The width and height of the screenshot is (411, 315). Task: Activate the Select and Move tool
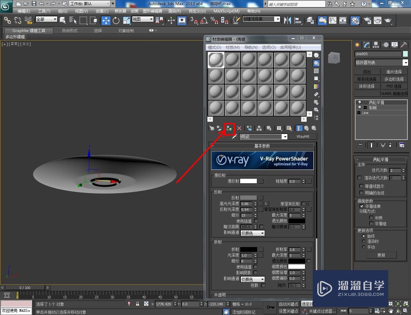[106, 21]
